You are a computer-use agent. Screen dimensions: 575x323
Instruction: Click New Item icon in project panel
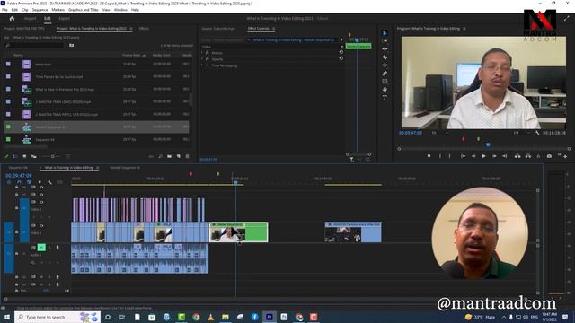tap(179, 156)
